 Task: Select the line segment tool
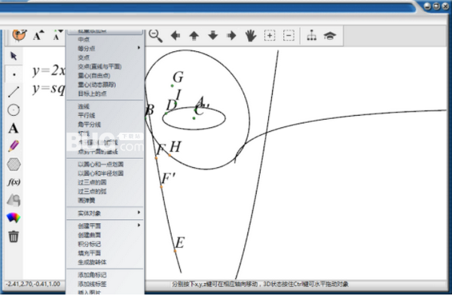(14, 92)
